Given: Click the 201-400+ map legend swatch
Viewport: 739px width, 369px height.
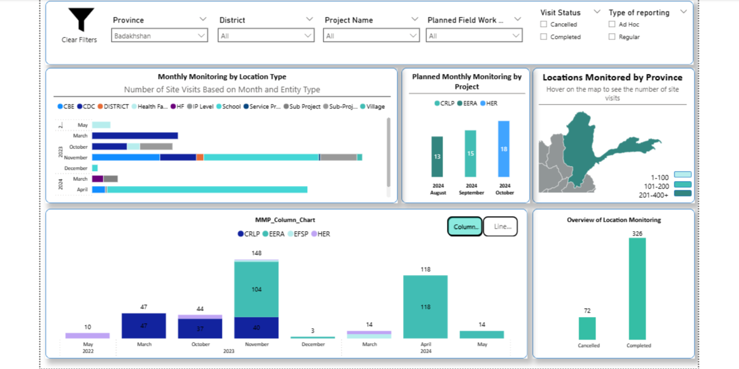Looking at the screenshot, I should (683, 194).
